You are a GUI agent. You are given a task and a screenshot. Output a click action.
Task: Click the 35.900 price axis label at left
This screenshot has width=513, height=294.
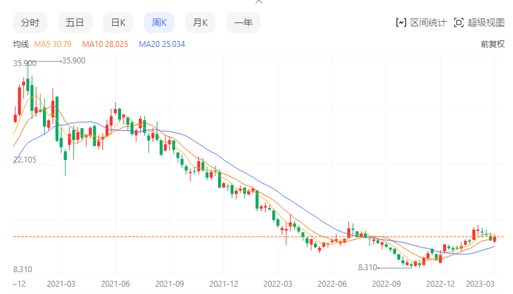tap(25, 63)
